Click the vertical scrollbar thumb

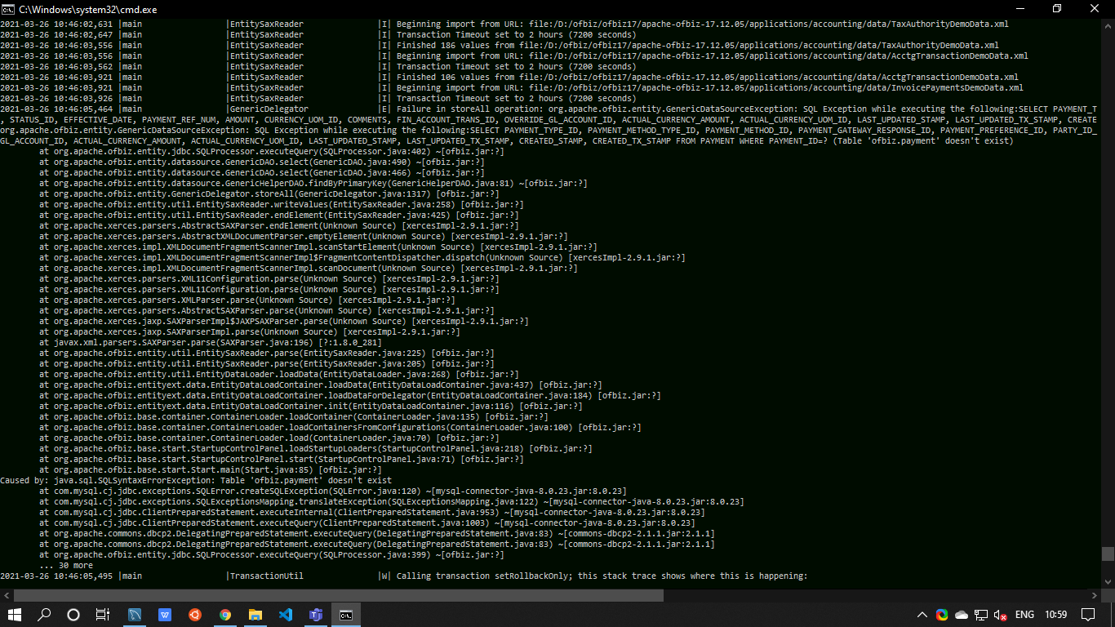1108,554
